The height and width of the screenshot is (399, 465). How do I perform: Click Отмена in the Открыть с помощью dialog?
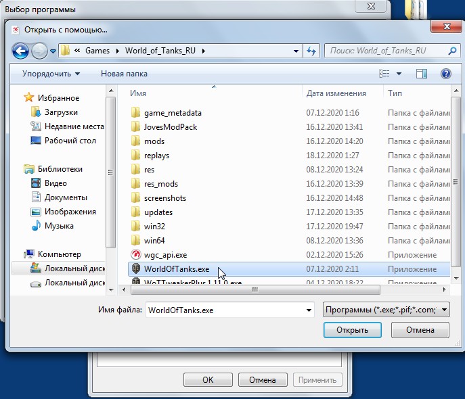pyautogui.click(x=420, y=330)
